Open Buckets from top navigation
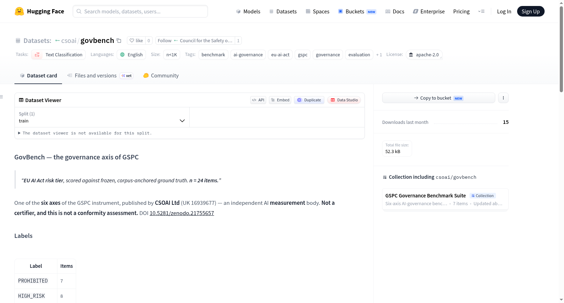 357,11
